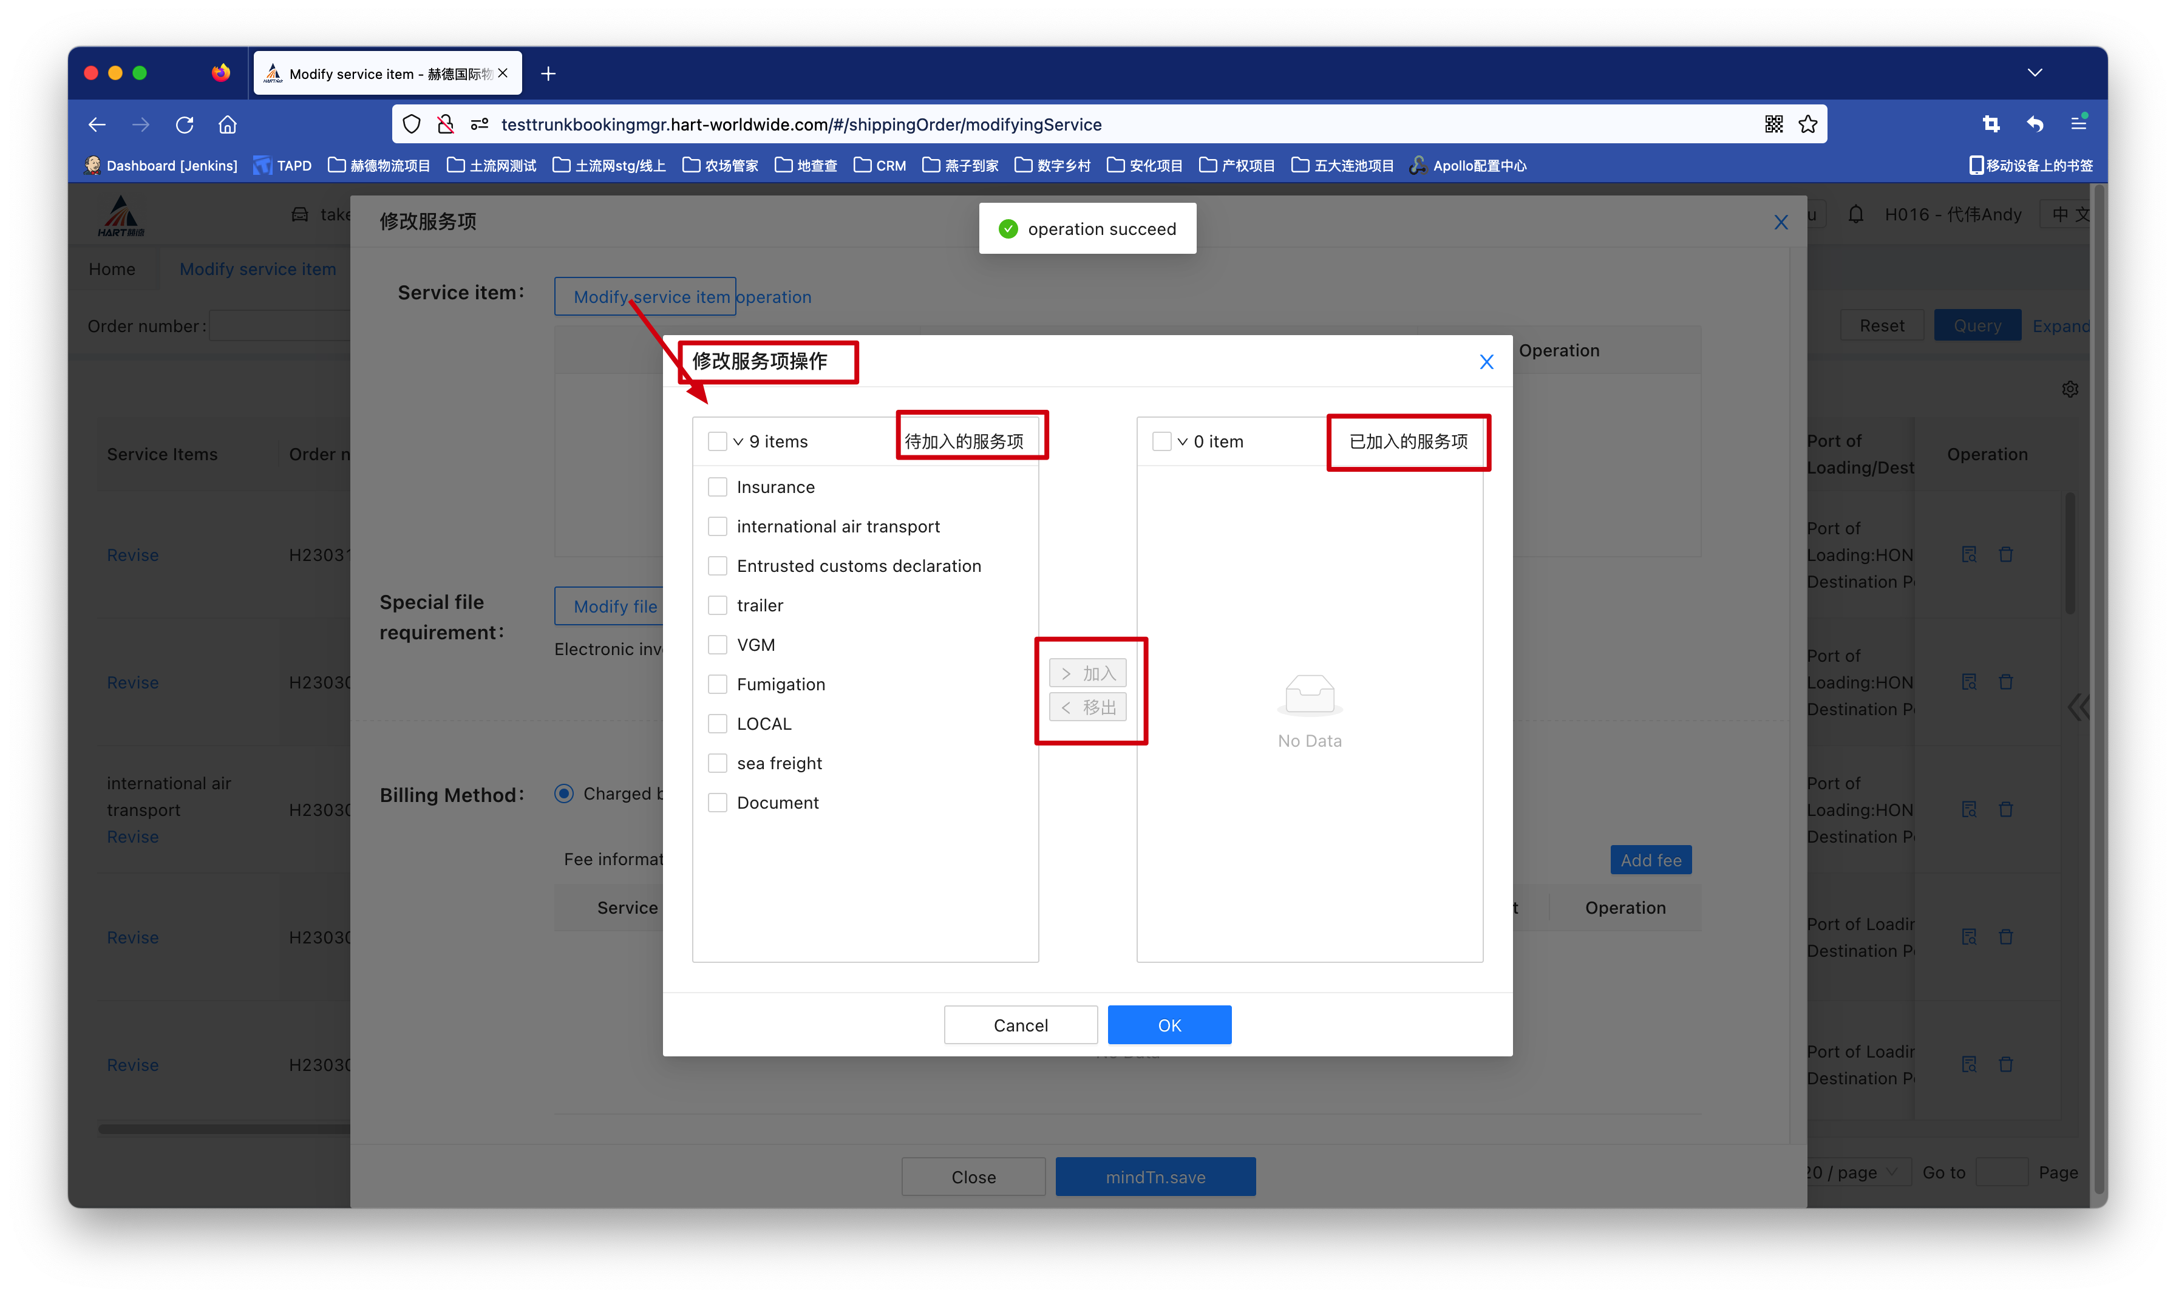
Task: Expand the 9 items dropdown chevron
Action: pos(738,442)
